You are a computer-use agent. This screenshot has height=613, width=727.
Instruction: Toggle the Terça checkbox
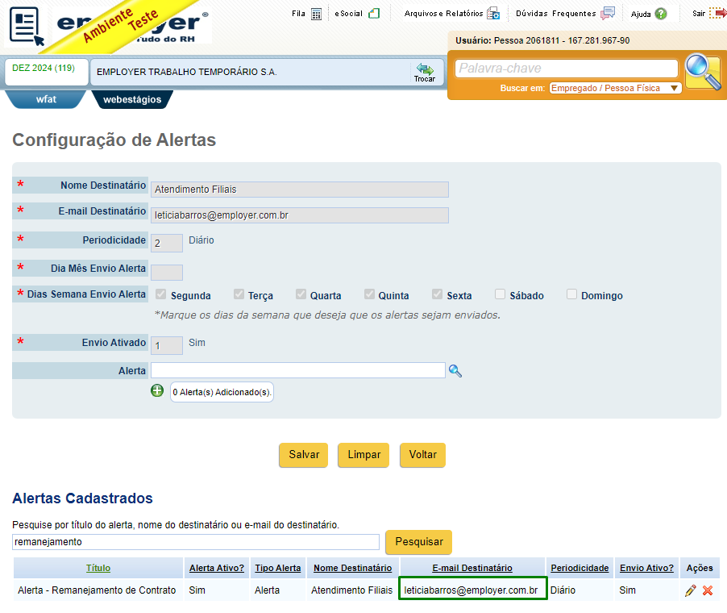point(239,294)
